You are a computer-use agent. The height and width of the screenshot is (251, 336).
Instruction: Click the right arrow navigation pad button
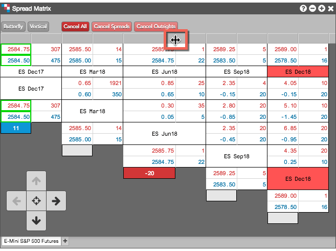[x=56, y=201]
